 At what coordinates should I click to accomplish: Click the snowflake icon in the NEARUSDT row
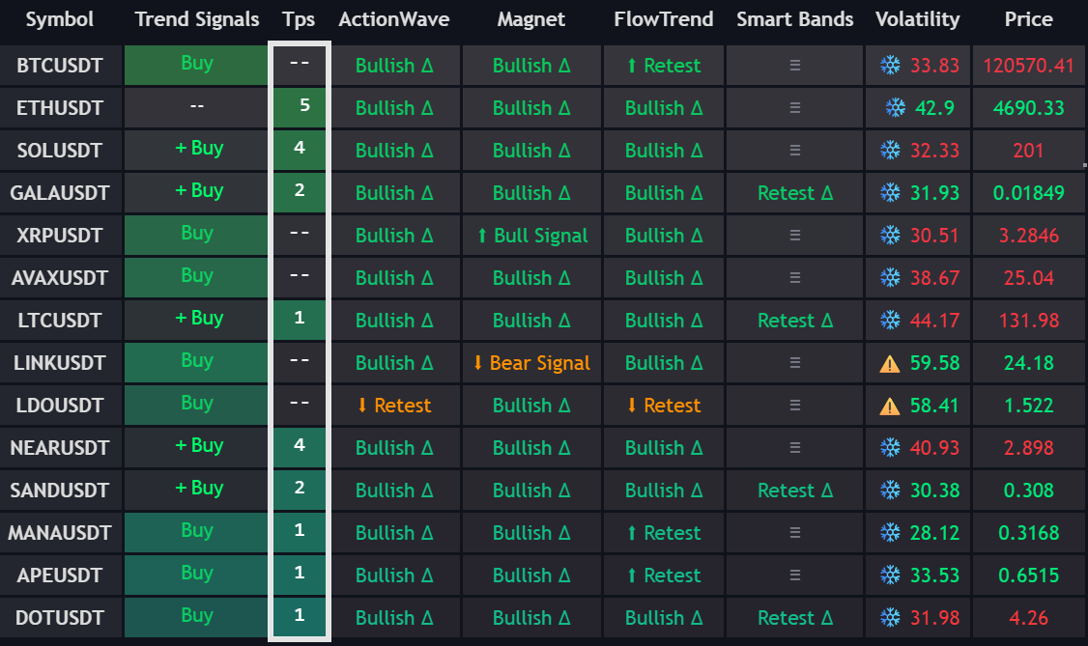[x=890, y=448]
